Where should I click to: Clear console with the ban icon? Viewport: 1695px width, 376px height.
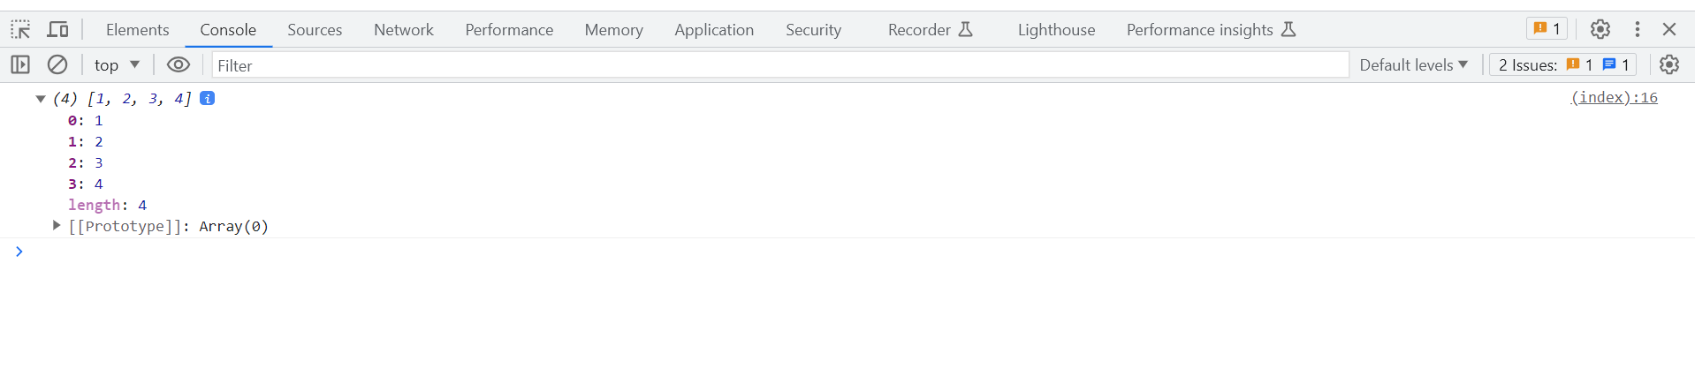pyautogui.click(x=57, y=64)
